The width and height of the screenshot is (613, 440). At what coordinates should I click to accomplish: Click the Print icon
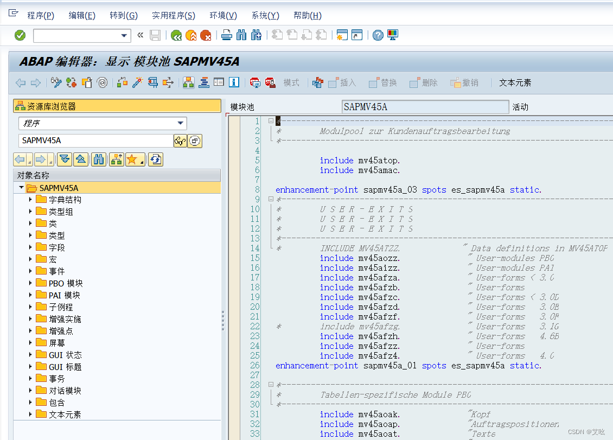(x=227, y=35)
